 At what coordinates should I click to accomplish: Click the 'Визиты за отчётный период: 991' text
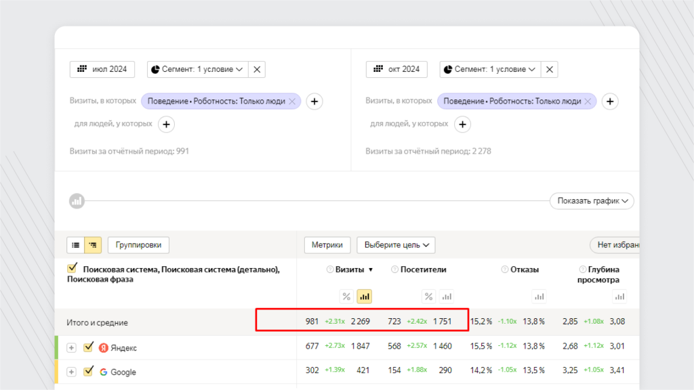coord(129,151)
